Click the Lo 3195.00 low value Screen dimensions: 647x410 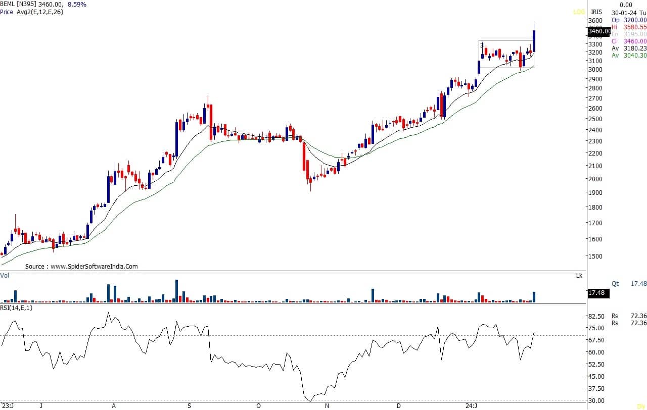point(629,34)
